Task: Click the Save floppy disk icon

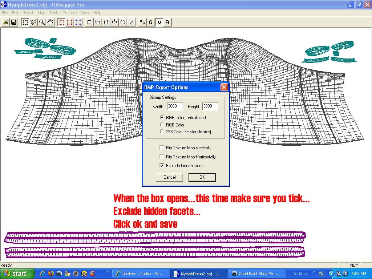Action: [x=14, y=22]
